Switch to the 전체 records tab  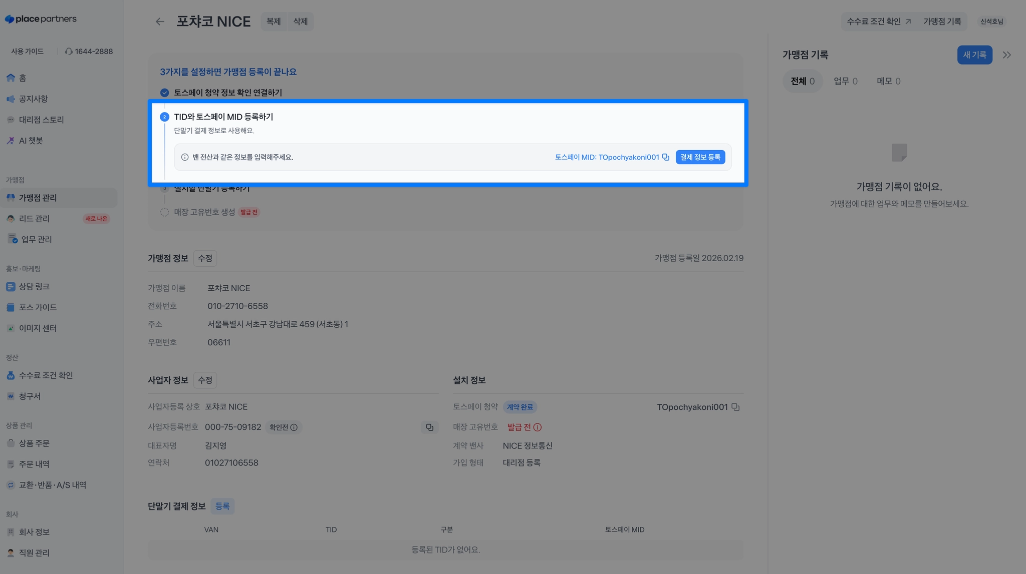coord(802,81)
